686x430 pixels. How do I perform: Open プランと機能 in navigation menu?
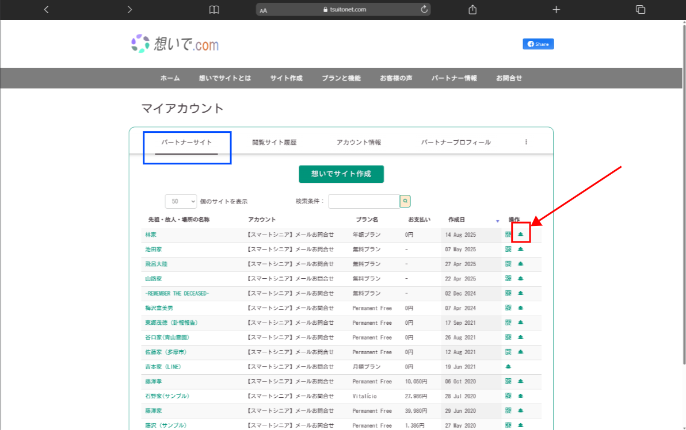[341, 78]
